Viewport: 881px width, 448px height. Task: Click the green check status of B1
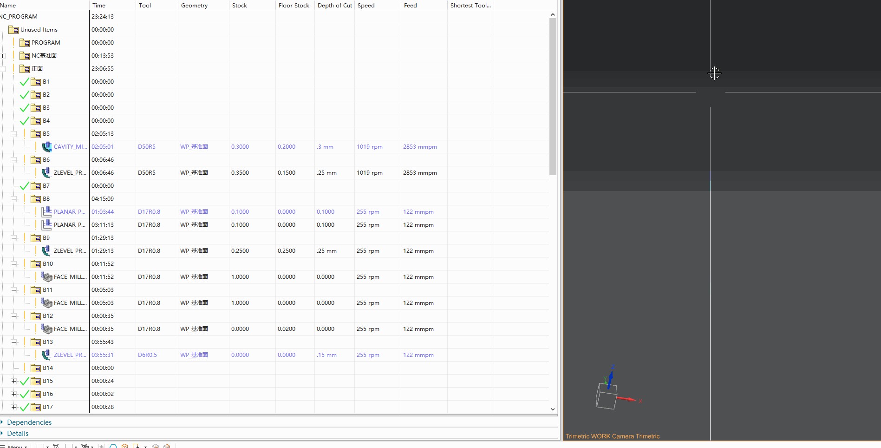coord(24,82)
